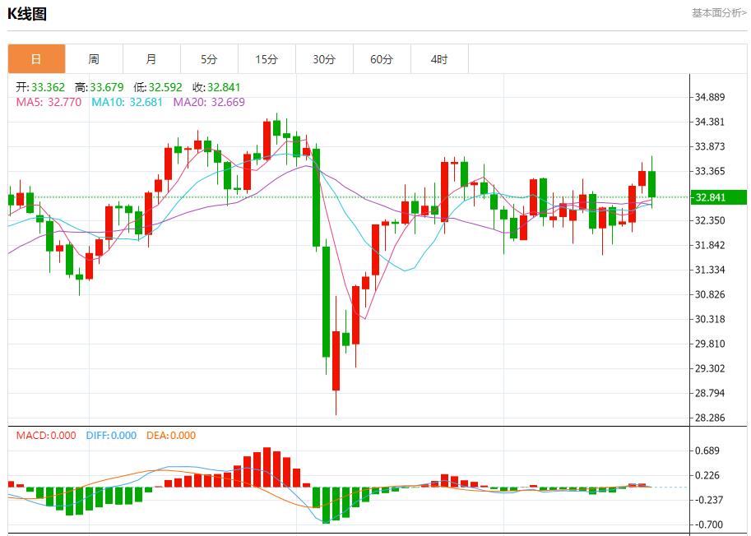Viewport: 751px width, 536px height.
Task: Click the K线图 title heading
Action: click(x=27, y=14)
